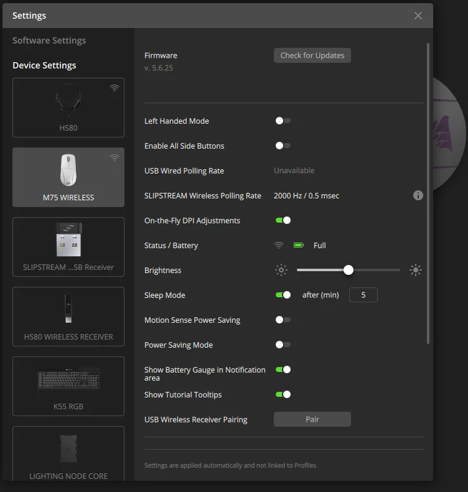Click the wireless status icon in Status row
Viewport: 468px width, 492px height.
point(279,245)
